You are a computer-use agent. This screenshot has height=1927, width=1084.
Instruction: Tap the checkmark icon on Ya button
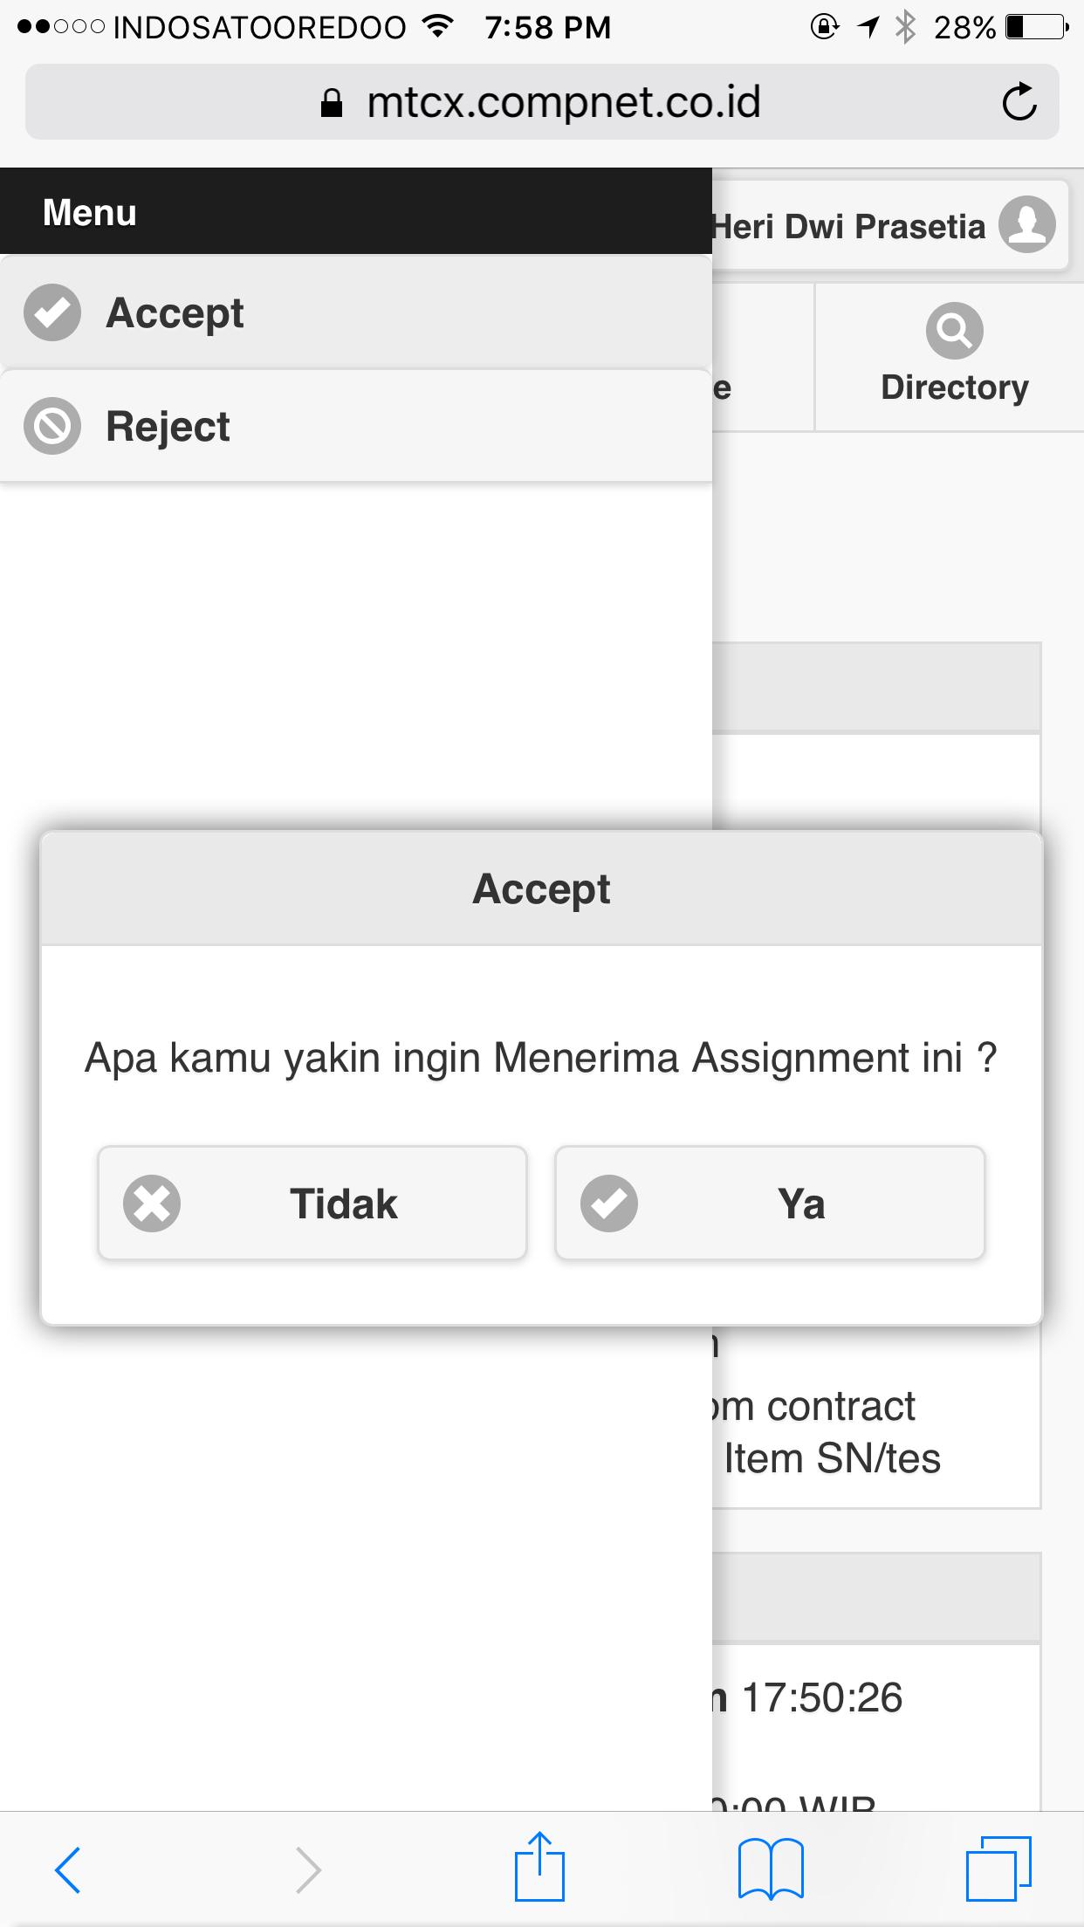tap(609, 1204)
